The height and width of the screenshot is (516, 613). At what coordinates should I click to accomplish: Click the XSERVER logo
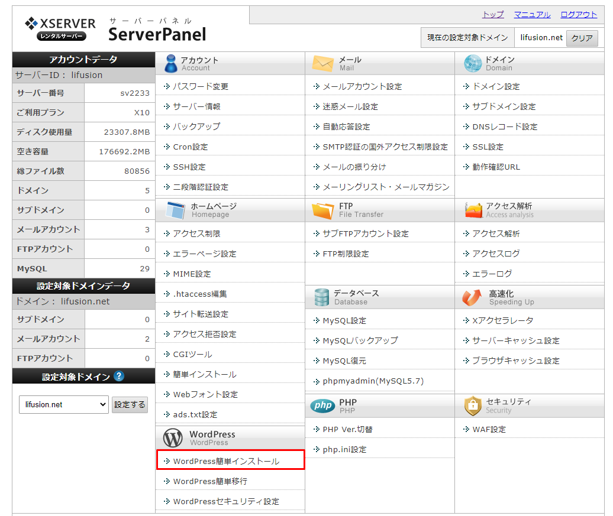tap(60, 28)
